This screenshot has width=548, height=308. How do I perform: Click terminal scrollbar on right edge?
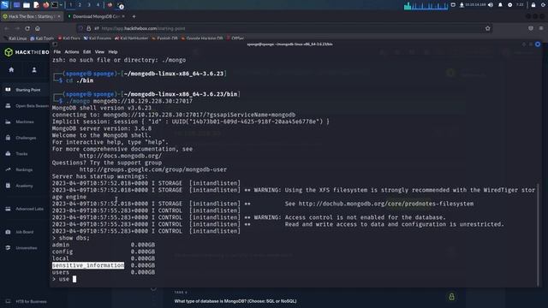pyautogui.click(x=538, y=234)
